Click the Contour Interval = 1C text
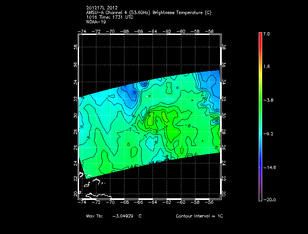 point(199,216)
